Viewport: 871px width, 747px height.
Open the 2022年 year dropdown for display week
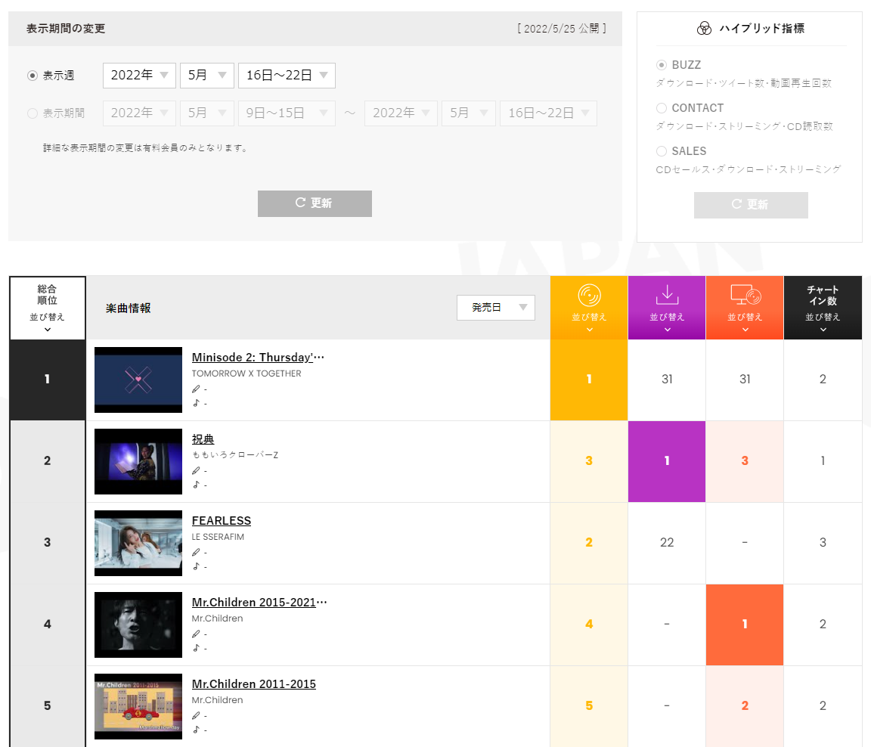click(139, 76)
